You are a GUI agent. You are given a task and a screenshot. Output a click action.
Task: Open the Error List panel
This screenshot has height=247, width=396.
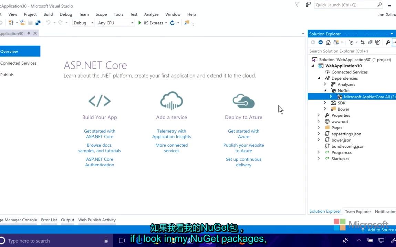(x=49, y=220)
